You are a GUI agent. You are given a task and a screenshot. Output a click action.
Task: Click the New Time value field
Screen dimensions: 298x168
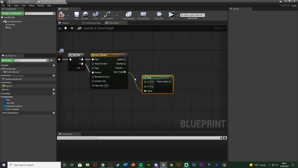pos(106,86)
